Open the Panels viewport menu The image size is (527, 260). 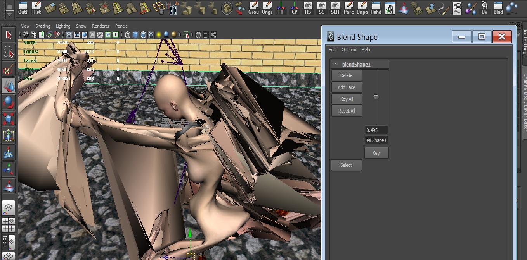[x=121, y=26]
